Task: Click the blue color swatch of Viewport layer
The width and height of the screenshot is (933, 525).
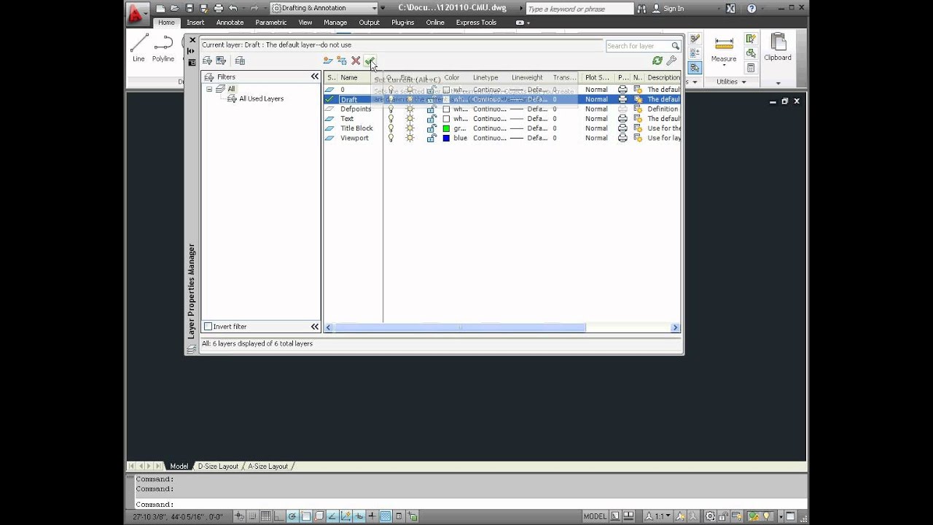Action: point(446,138)
